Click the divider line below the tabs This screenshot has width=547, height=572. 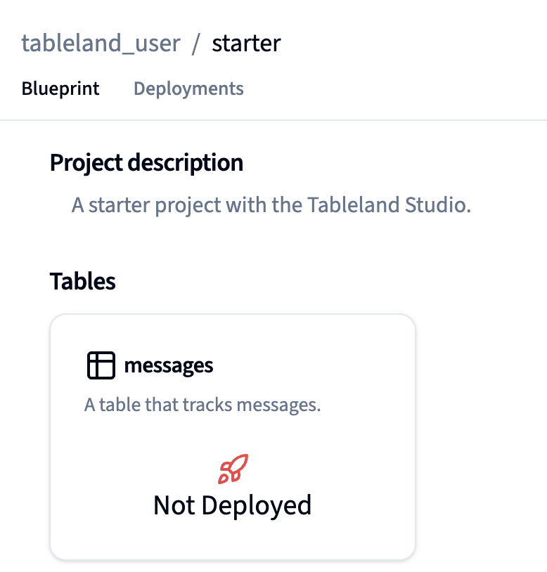click(273, 120)
